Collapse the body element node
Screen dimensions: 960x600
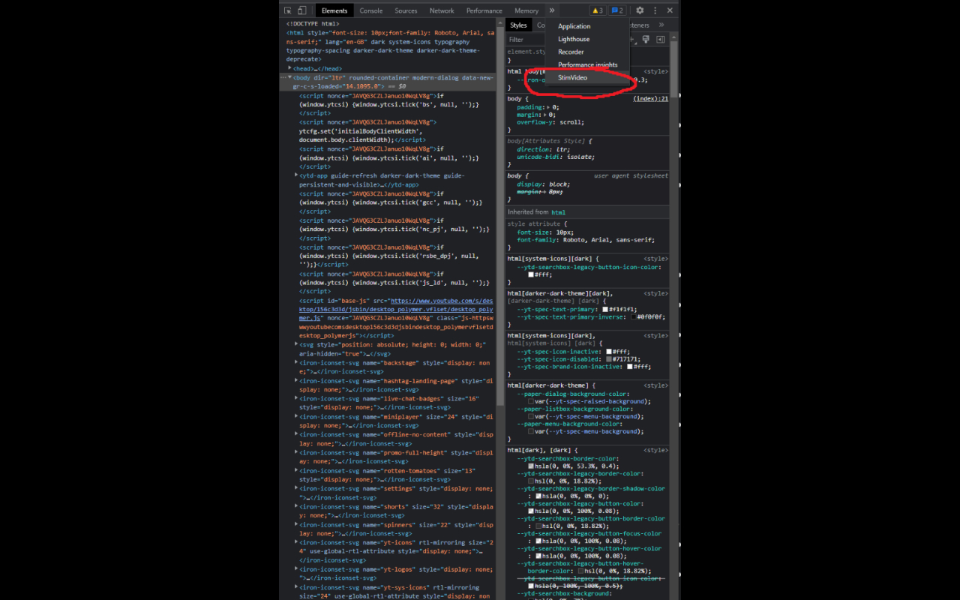point(290,77)
